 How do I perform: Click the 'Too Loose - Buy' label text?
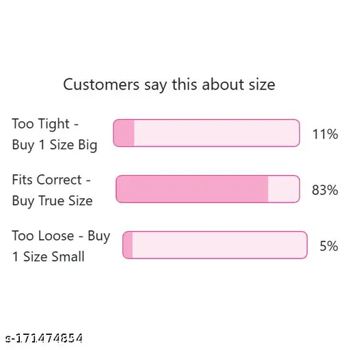61,236
